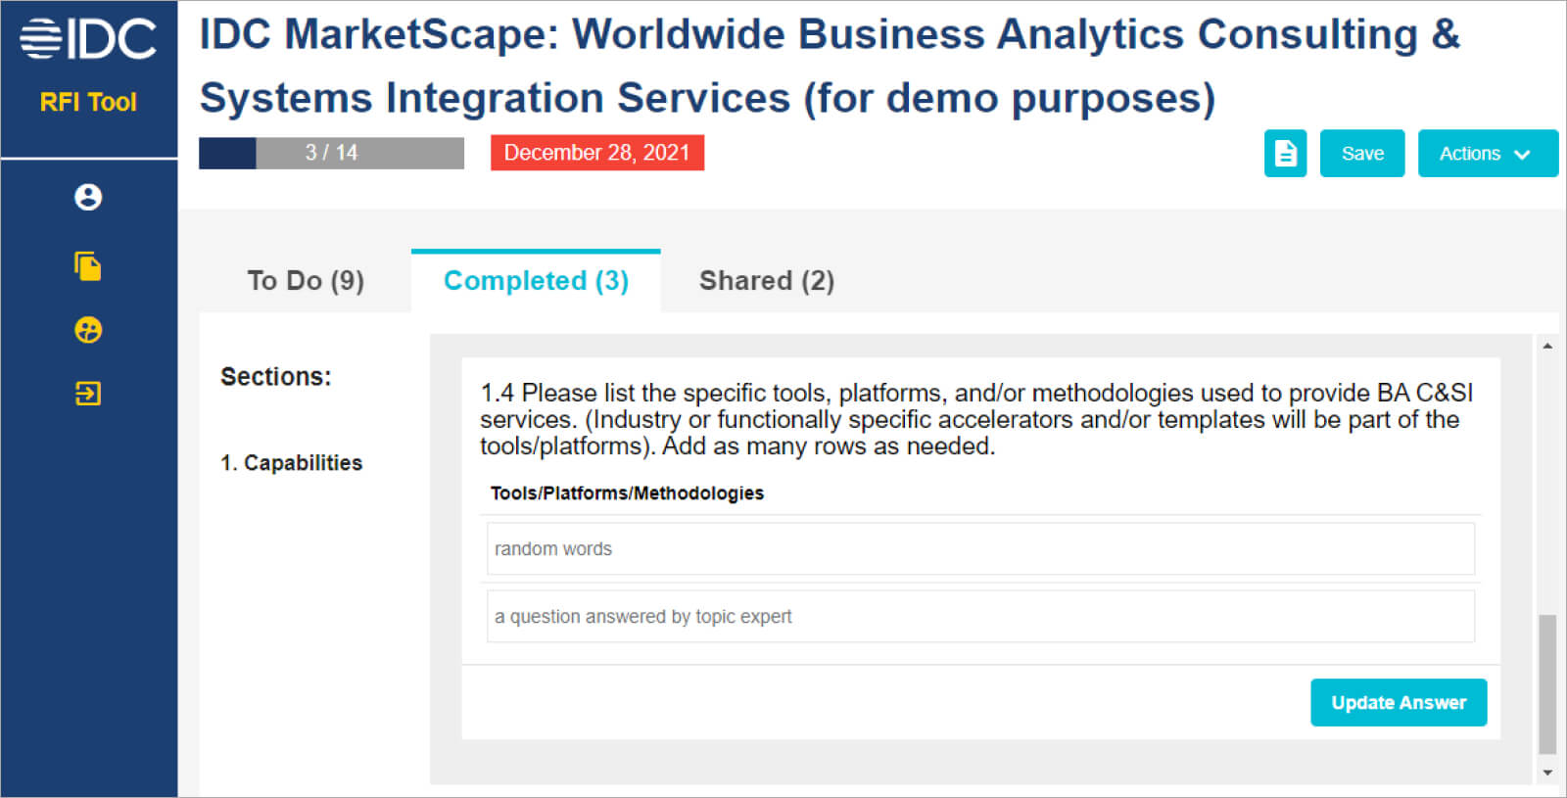Click the 'a question answered by topic expert' field
1567x798 pixels.
pyautogui.click(x=980, y=617)
